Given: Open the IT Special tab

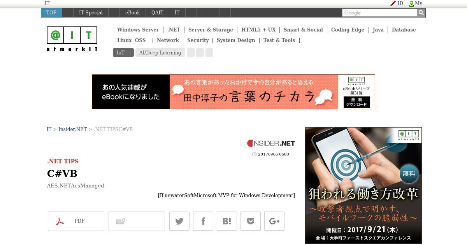Looking at the screenshot, I should tap(91, 13).
